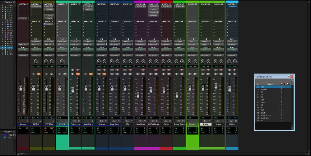Enable input monitoring on Drums track
311x156 pixels.
[x=99, y=70]
